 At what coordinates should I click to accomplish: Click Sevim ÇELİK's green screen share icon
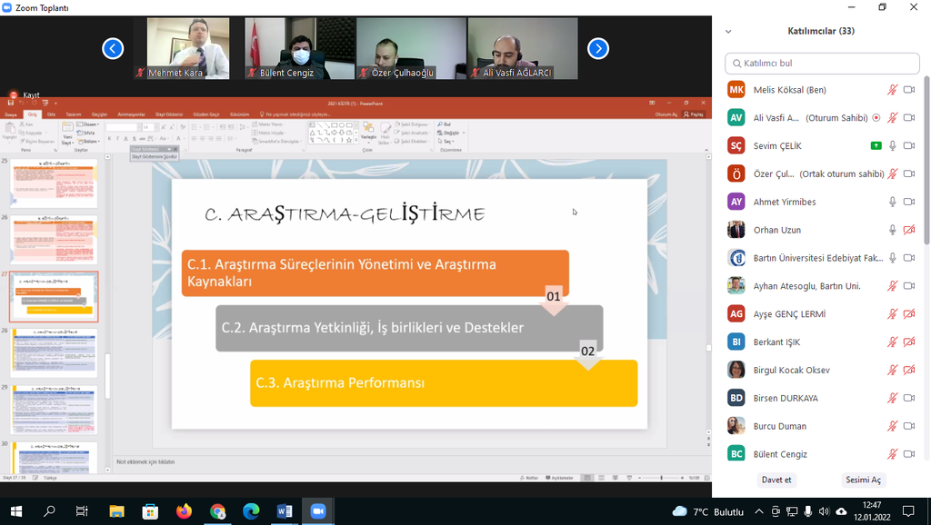876,145
